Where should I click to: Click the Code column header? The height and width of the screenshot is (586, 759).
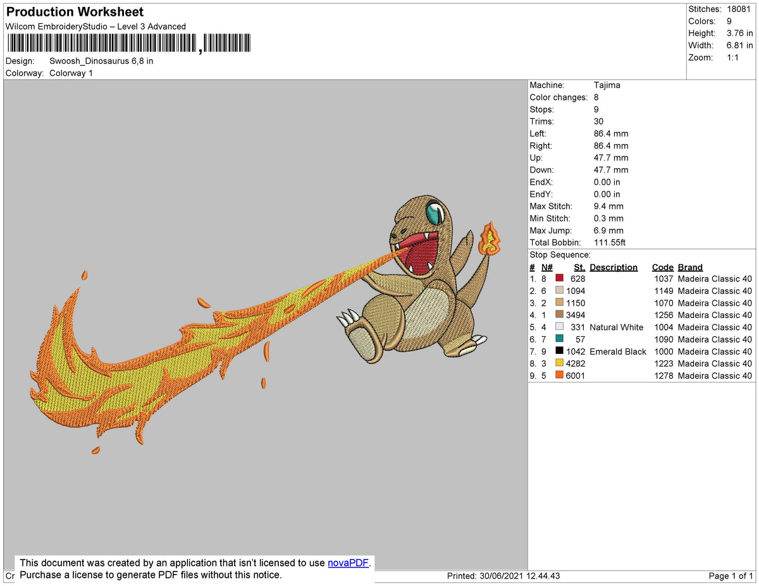[663, 267]
